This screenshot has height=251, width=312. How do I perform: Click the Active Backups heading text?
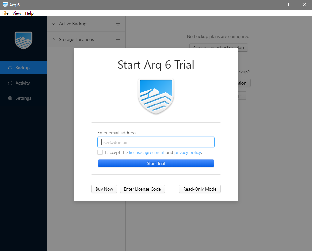[74, 24]
